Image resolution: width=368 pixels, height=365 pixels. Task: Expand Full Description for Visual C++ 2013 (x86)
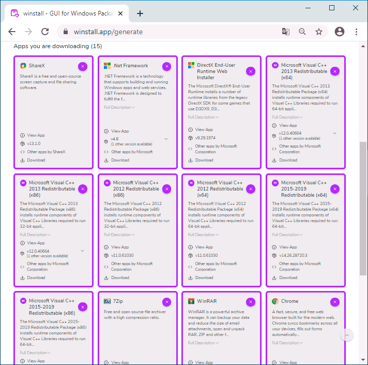tap(35, 235)
